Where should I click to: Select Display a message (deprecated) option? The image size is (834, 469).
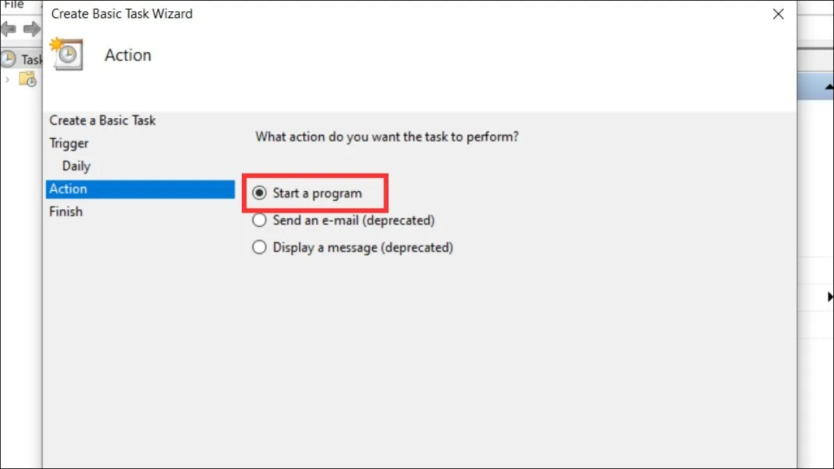click(x=259, y=247)
